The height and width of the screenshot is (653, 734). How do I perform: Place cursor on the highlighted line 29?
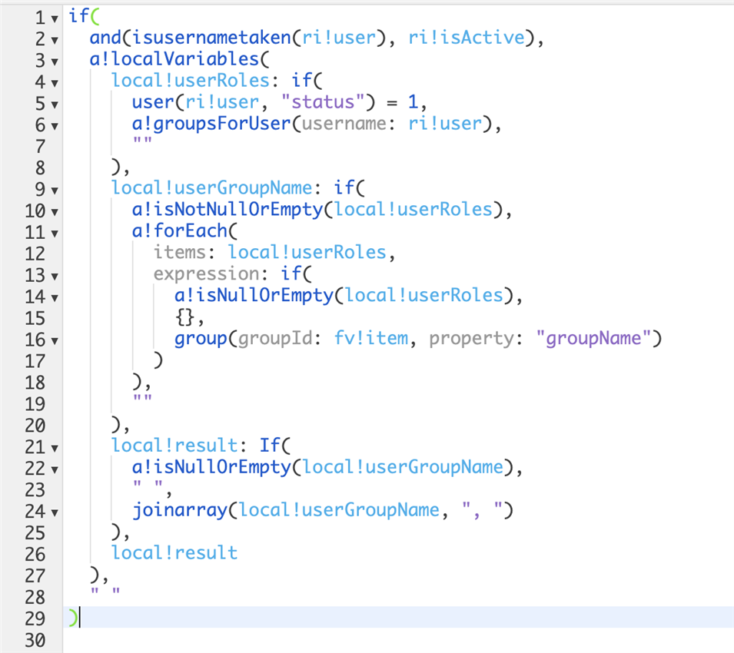(384, 618)
